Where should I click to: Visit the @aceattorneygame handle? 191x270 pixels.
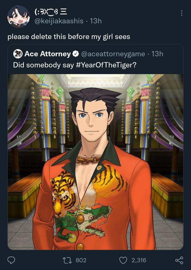click(113, 54)
